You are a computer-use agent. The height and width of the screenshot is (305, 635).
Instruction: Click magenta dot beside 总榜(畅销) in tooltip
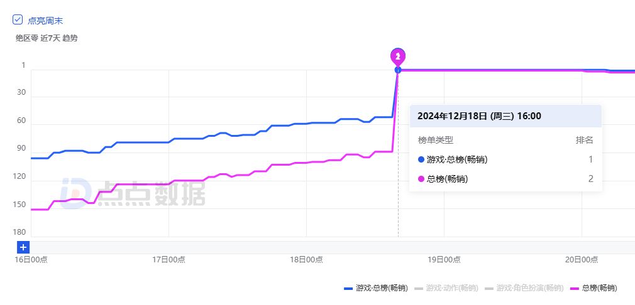(421, 179)
